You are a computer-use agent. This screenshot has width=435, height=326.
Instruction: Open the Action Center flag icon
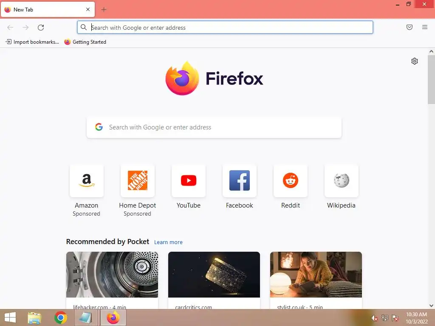point(395,318)
